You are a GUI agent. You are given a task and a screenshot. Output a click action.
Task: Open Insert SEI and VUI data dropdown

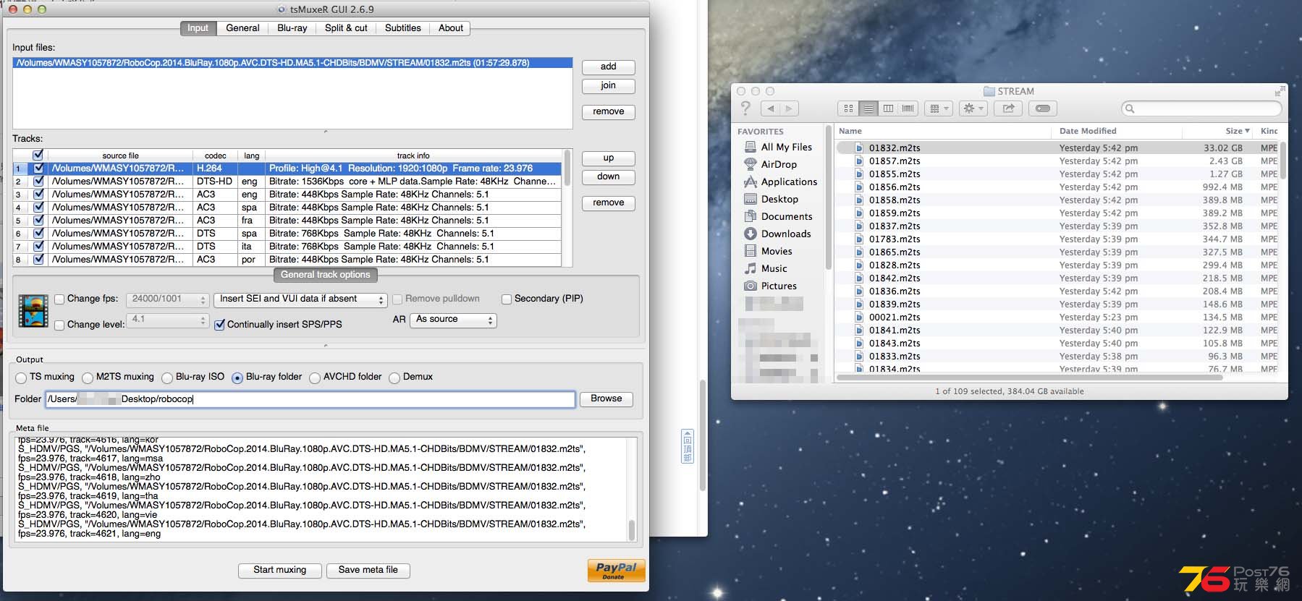300,299
